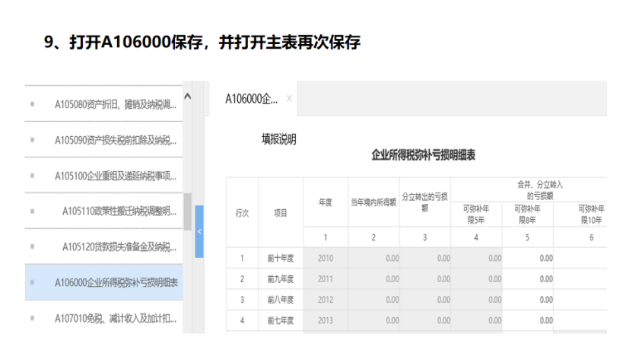
Task: Open A105080 asset depreciation form
Action: [x=116, y=103]
